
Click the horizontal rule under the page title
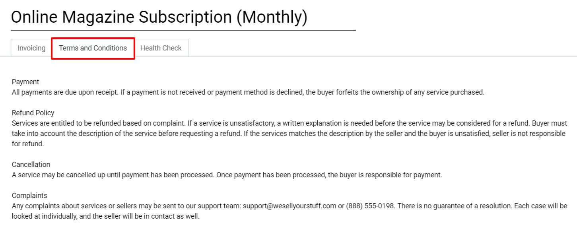coord(183,29)
